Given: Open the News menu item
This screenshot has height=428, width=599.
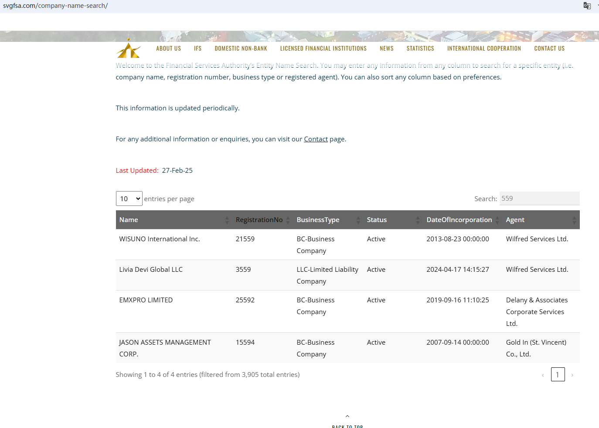Looking at the screenshot, I should coord(387,48).
